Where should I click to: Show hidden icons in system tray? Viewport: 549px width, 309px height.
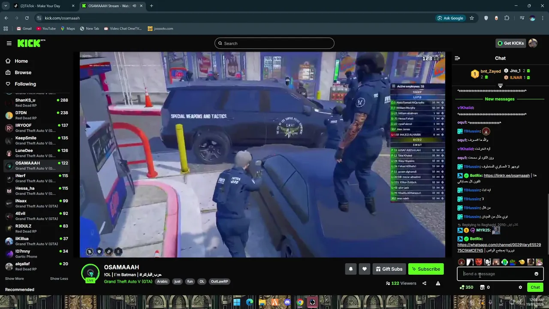462,302
